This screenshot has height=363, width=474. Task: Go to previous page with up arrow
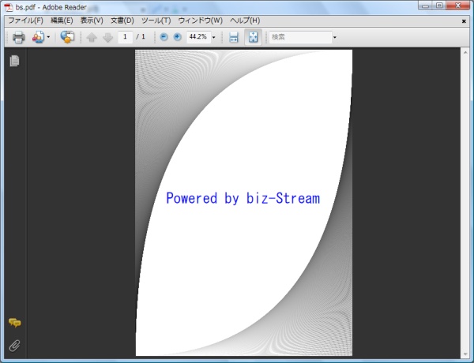[92, 37]
